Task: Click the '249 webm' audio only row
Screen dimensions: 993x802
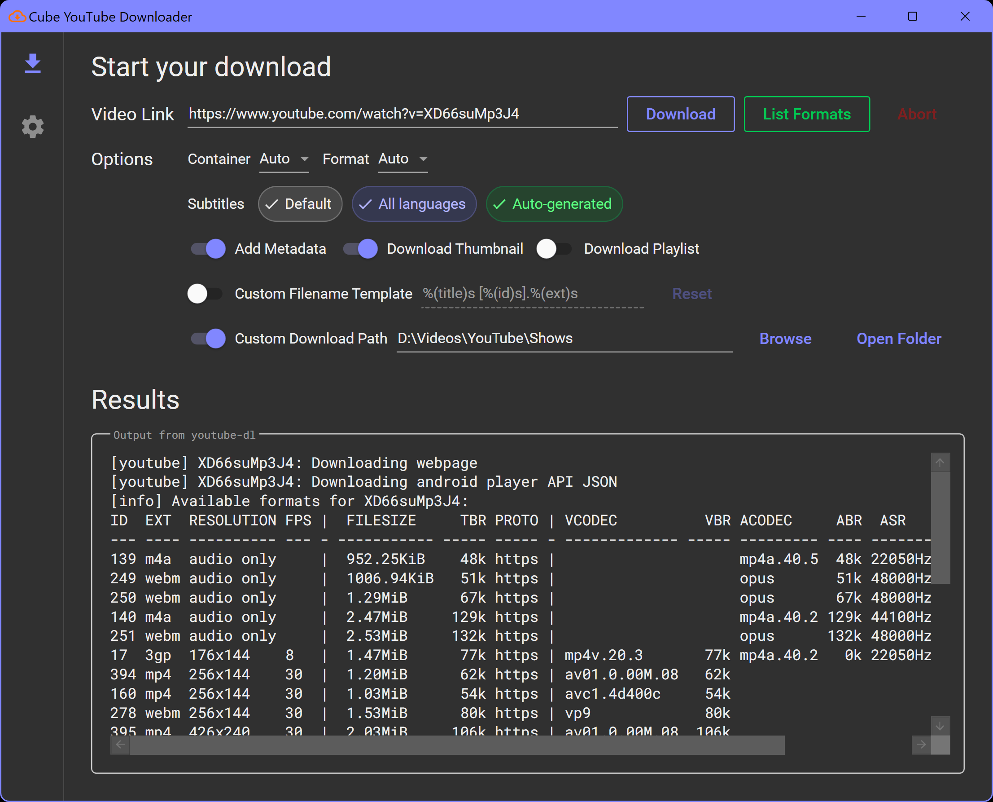Action: click(x=520, y=578)
